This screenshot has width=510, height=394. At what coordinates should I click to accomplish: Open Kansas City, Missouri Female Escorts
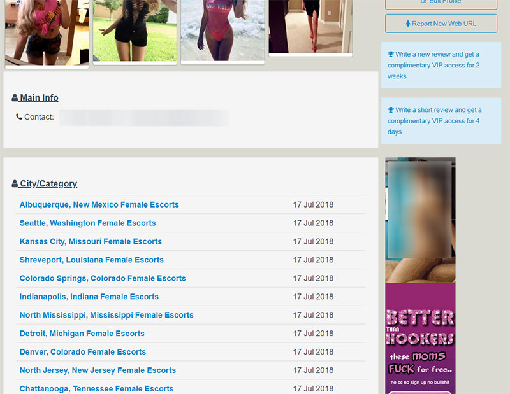point(91,241)
